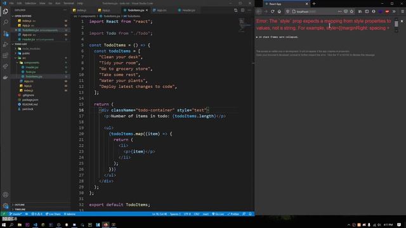This screenshot has height=228, width=406.
Task: Show more Firefox toolbar tools
Action: (x=394, y=11)
